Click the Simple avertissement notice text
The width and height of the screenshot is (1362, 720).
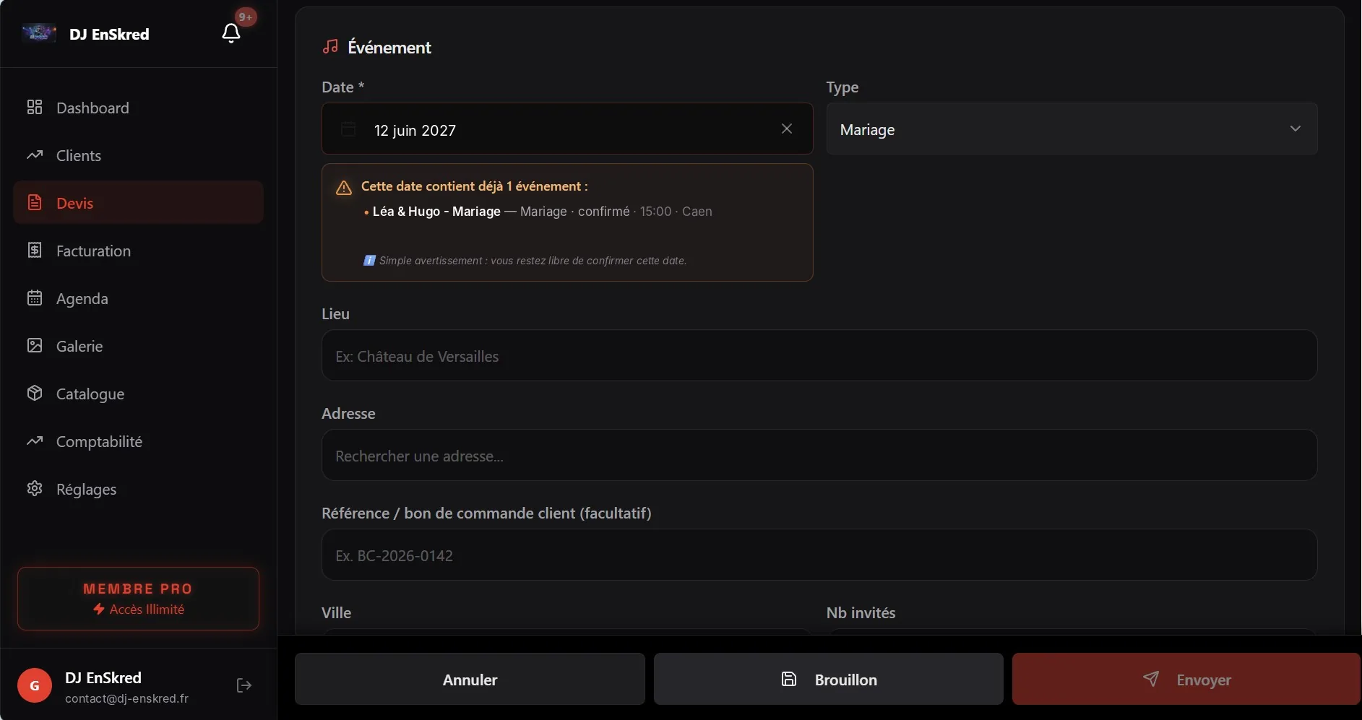coord(533,261)
